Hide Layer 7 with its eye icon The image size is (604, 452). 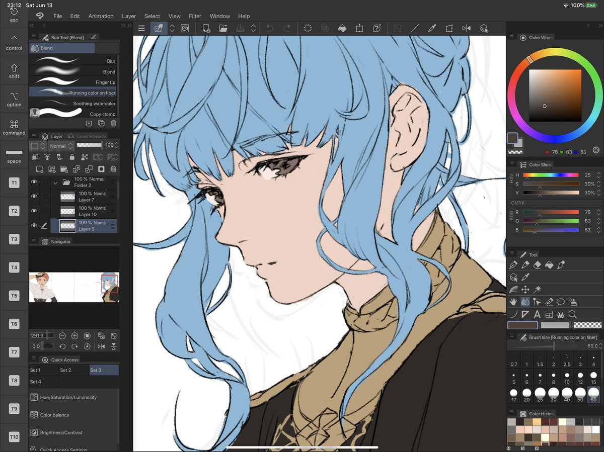34,197
